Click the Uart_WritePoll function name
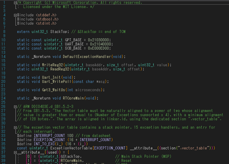This screenshot has height=164, width=229. 57,82
